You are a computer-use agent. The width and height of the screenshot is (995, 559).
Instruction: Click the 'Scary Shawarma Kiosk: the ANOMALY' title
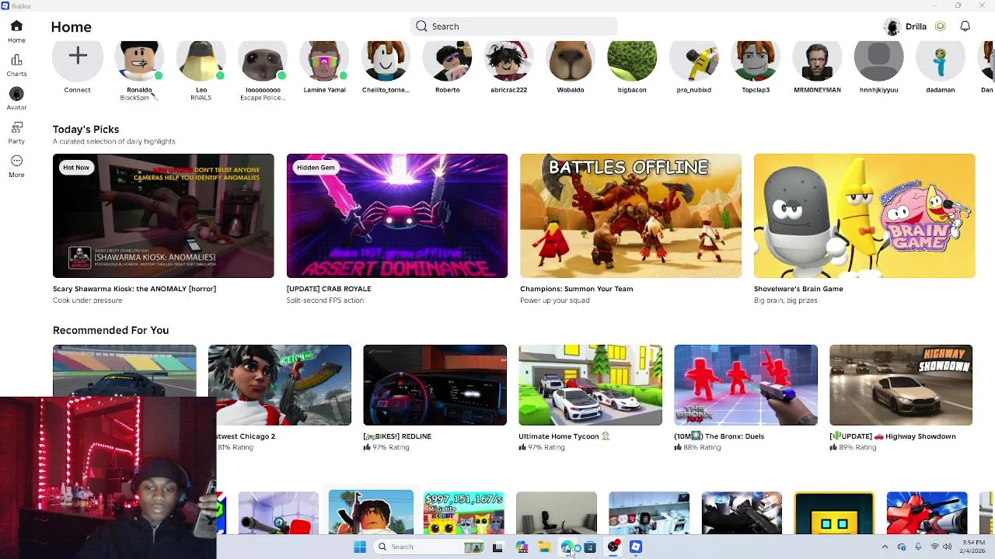coord(134,289)
